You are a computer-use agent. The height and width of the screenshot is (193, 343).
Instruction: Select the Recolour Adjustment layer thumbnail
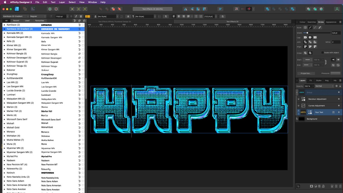(x=303, y=99)
